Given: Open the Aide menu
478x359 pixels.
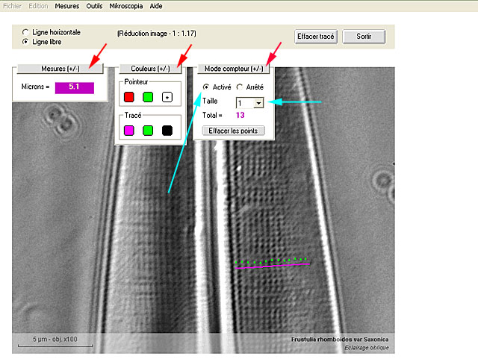Looking at the screenshot, I should pyautogui.click(x=156, y=6).
